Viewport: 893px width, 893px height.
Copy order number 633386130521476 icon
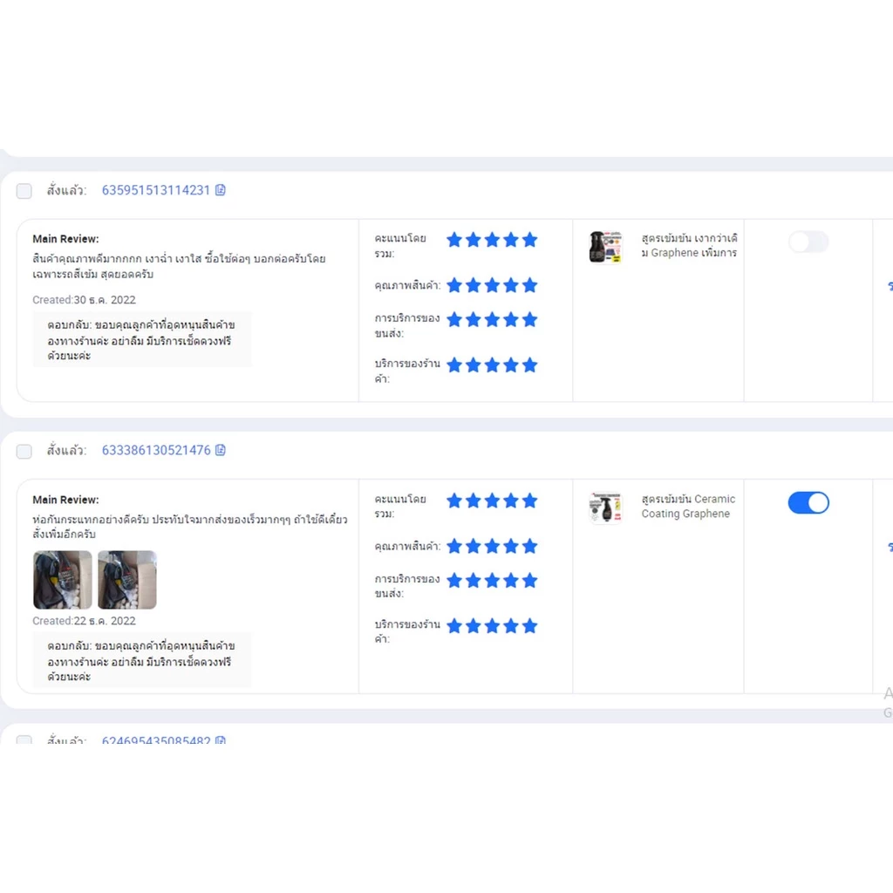tap(221, 451)
